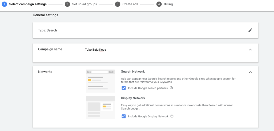Collapse the Networks section
Screen dimensions: 274x131
250,72
